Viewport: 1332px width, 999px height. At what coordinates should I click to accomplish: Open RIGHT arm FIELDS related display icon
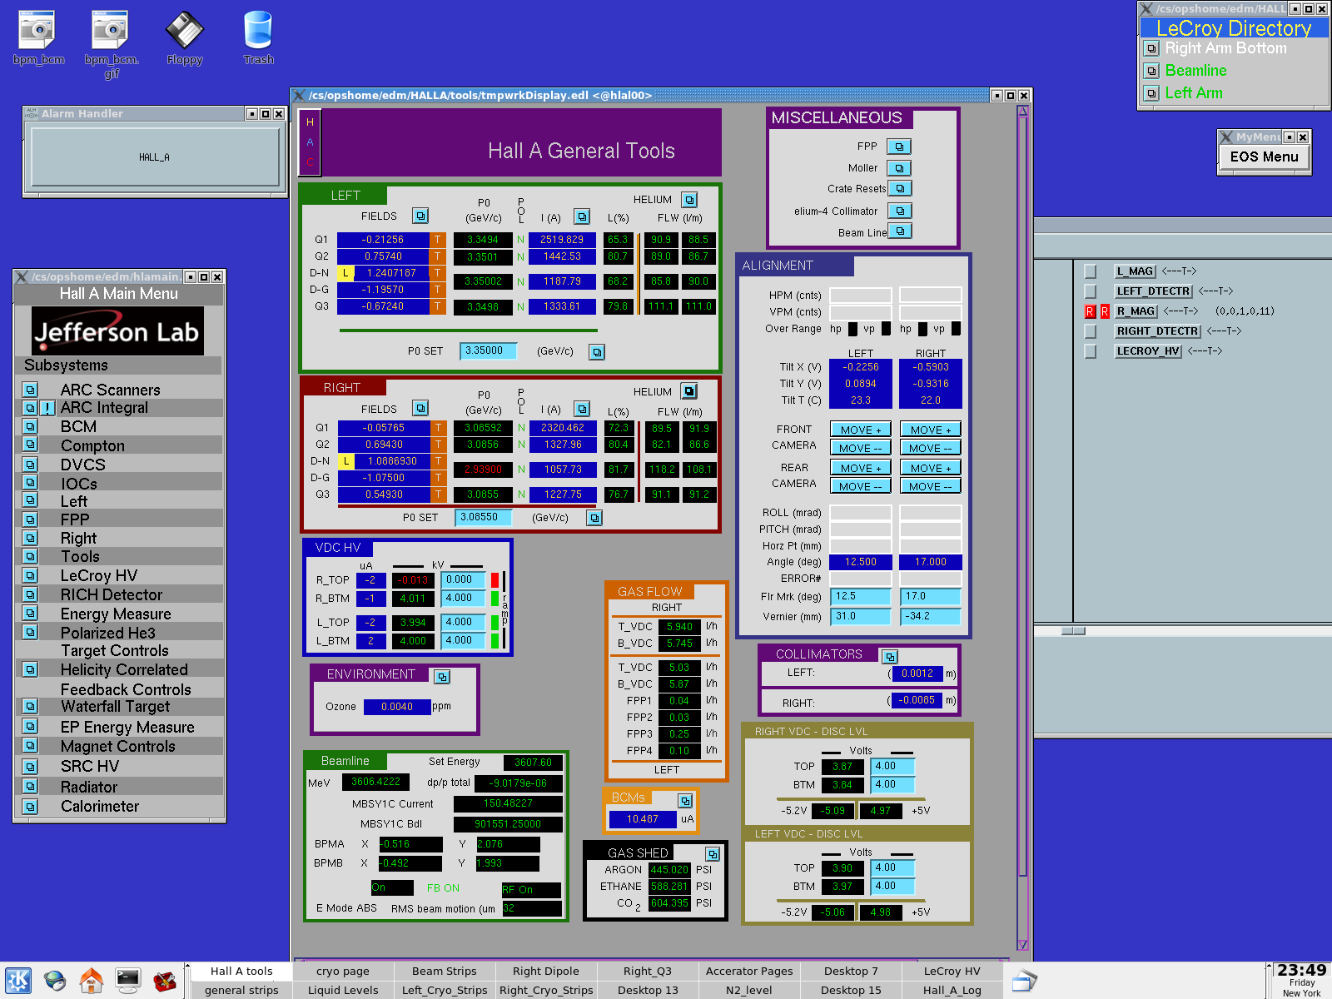pos(420,408)
